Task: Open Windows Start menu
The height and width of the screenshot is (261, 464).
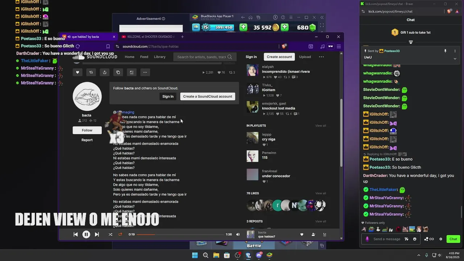Action: pyautogui.click(x=195, y=255)
